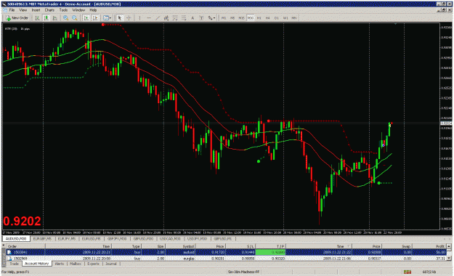Open the Tools menu
454x276 pixels.
[x=63, y=10]
